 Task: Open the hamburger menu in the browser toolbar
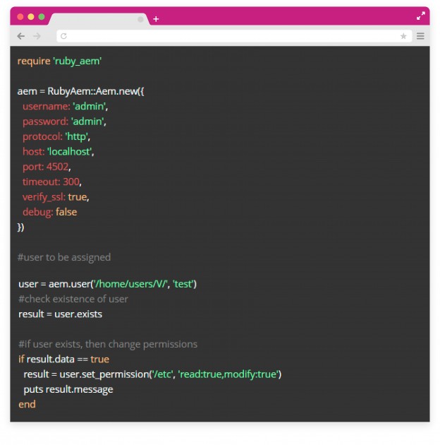click(420, 36)
